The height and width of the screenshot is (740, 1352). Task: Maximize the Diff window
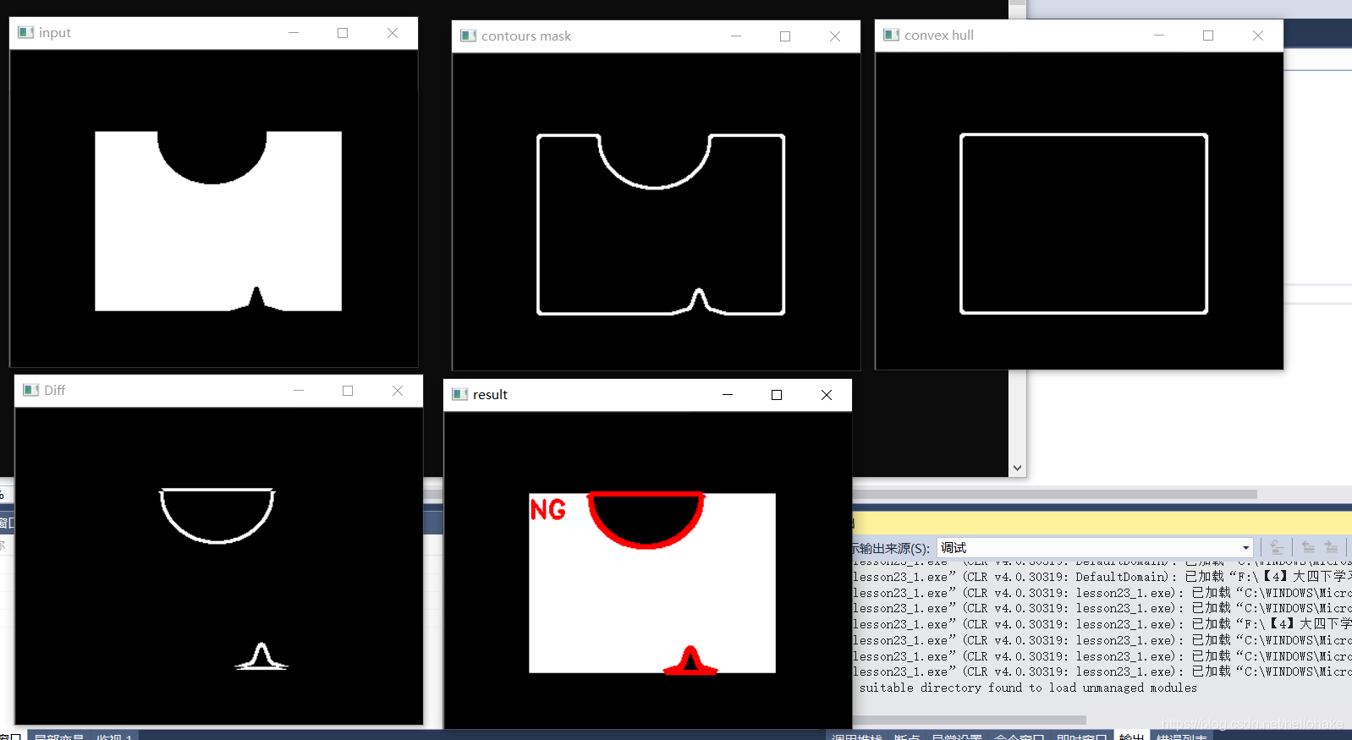pos(348,391)
